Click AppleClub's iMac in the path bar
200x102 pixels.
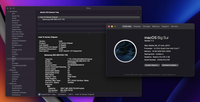click(x=48, y=94)
